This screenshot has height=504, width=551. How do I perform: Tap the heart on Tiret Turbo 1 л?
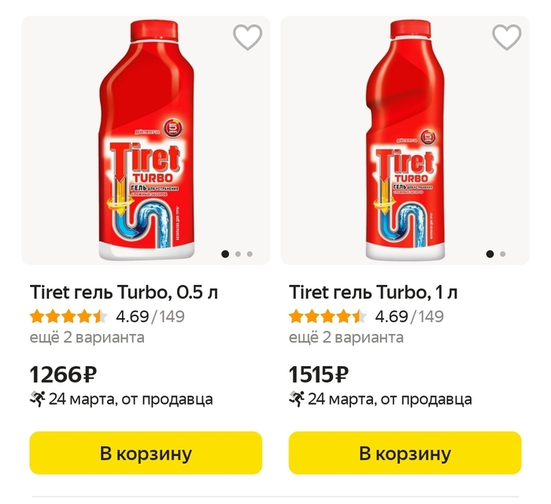tap(507, 38)
